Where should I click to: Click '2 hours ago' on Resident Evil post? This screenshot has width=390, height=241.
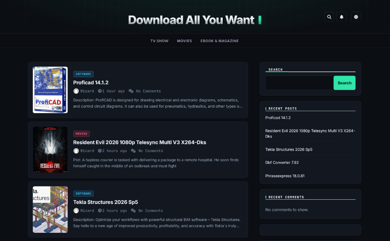pyautogui.click(x=115, y=151)
